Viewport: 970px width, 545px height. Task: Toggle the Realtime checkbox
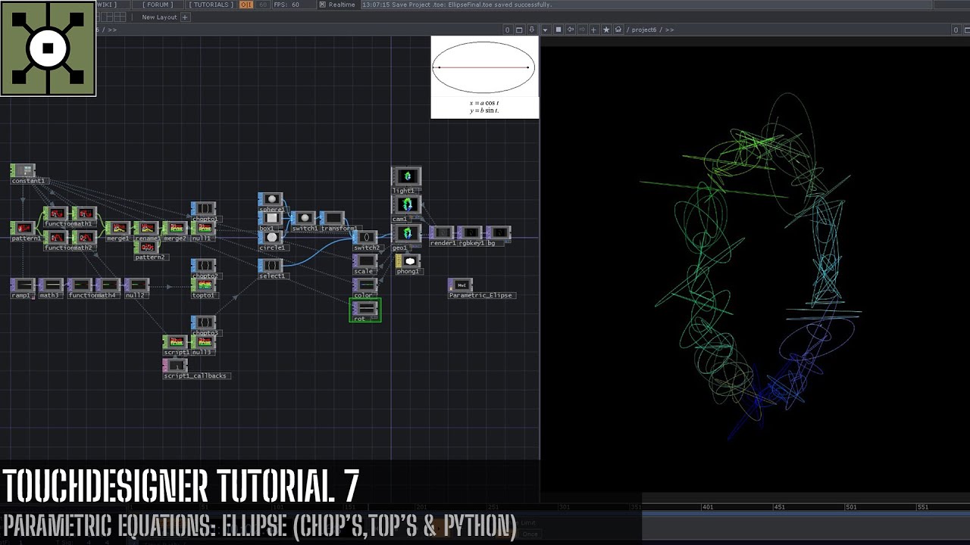coord(322,5)
